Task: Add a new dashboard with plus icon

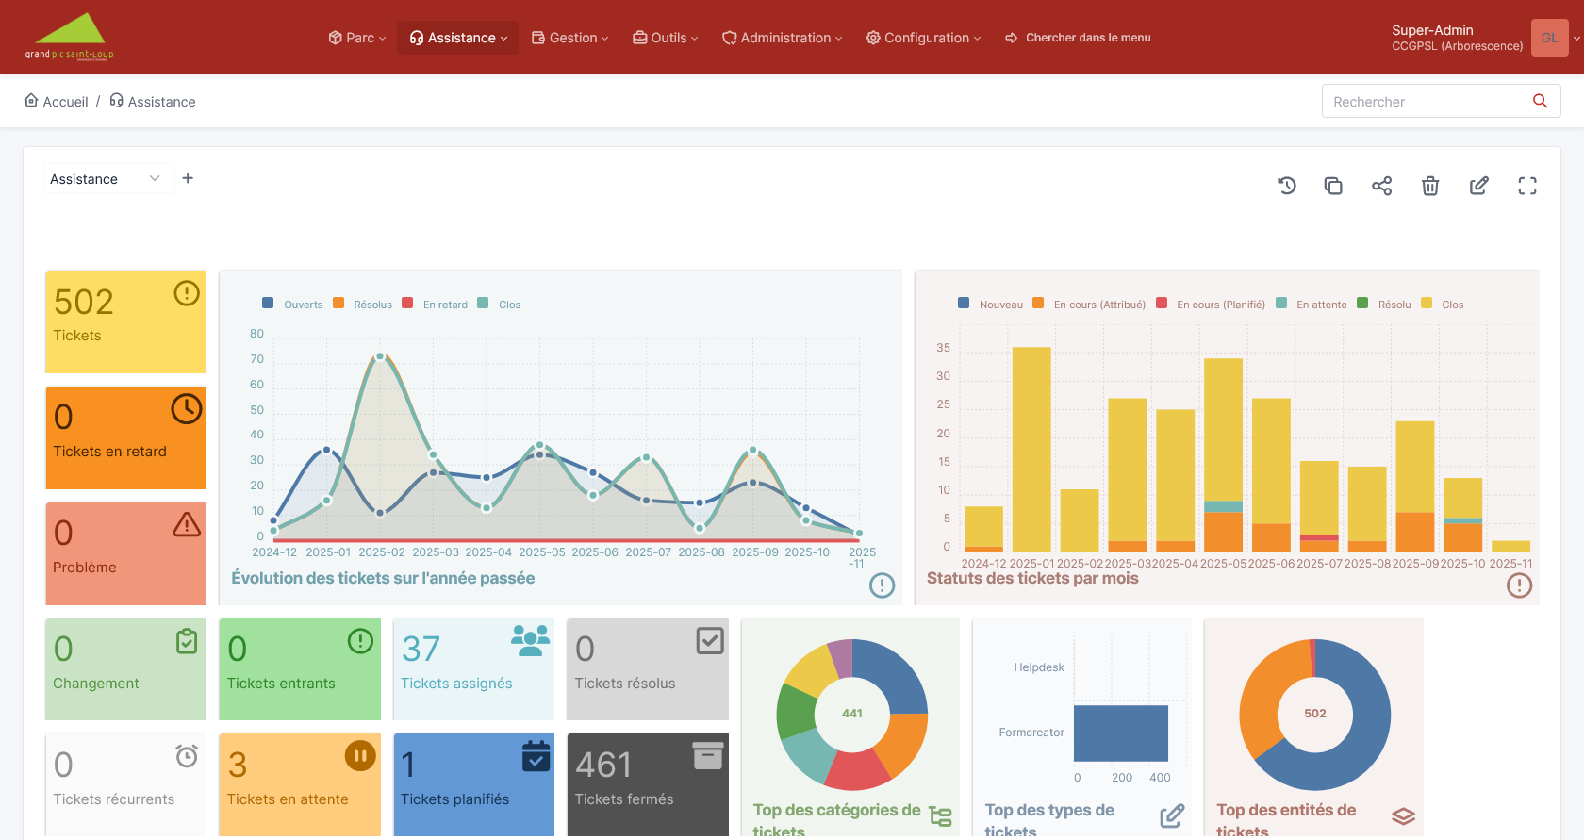Action: (188, 178)
